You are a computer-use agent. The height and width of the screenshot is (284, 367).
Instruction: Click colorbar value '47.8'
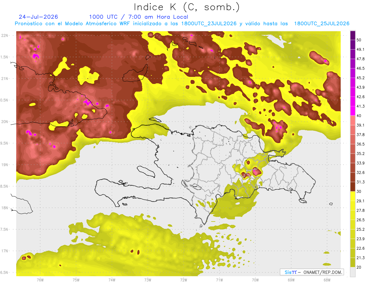[x=361, y=59]
